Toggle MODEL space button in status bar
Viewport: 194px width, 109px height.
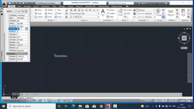[143, 101]
